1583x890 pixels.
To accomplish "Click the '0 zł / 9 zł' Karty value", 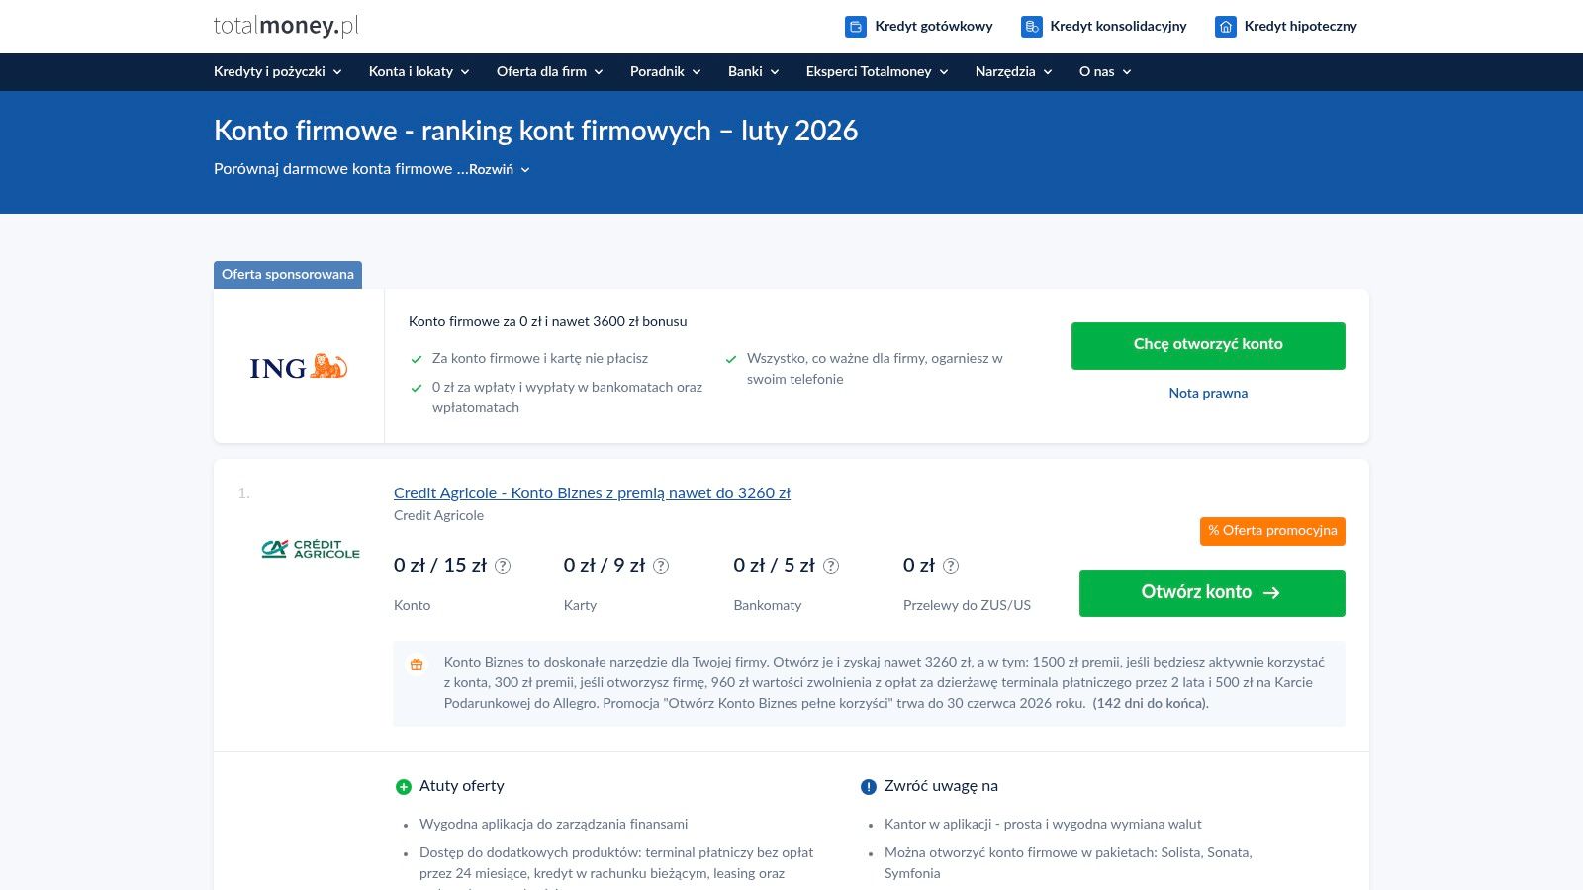I will tap(605, 565).
